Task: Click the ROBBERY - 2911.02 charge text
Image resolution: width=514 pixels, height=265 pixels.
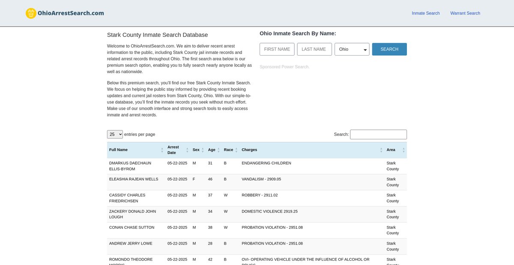Action: tap(260, 195)
